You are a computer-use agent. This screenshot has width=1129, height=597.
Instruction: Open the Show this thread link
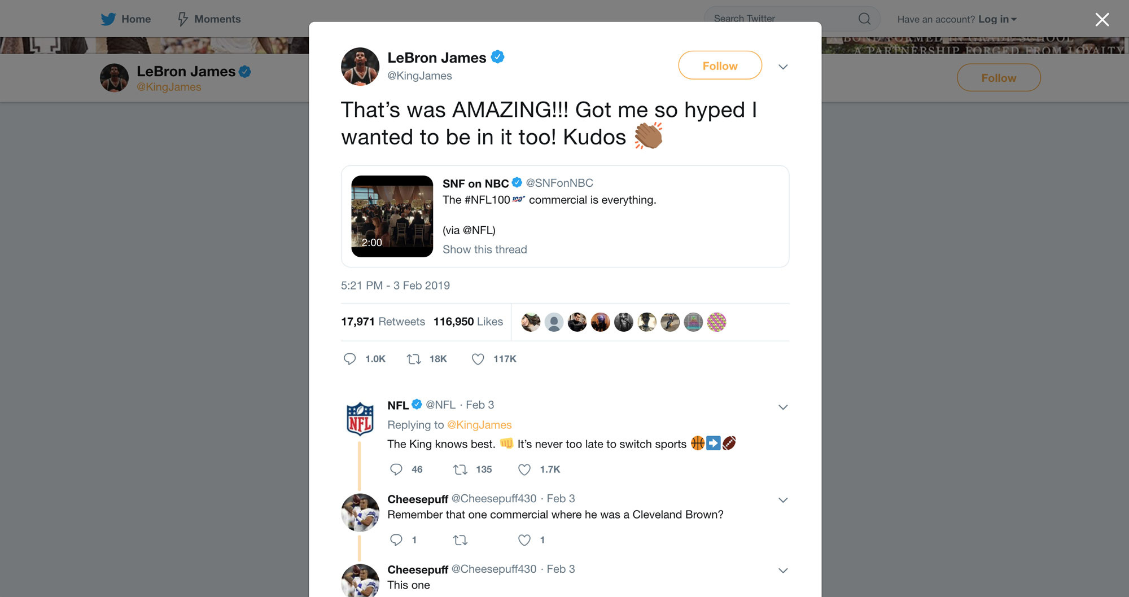click(x=484, y=249)
